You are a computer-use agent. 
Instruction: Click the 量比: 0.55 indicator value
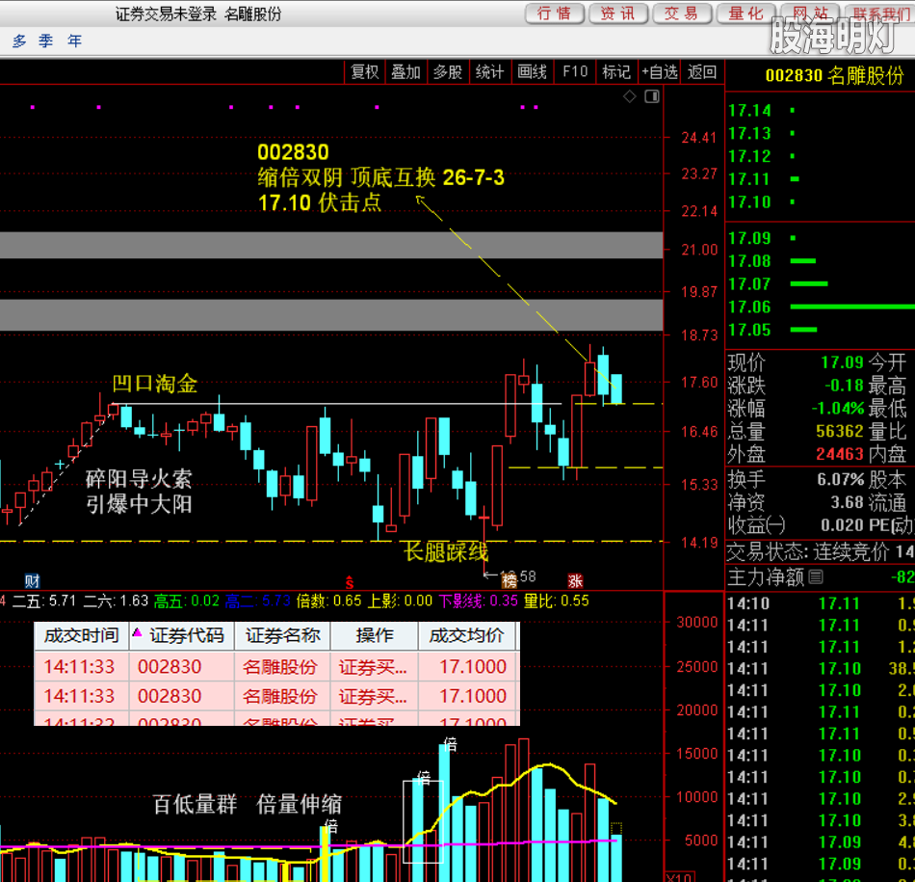(x=556, y=601)
